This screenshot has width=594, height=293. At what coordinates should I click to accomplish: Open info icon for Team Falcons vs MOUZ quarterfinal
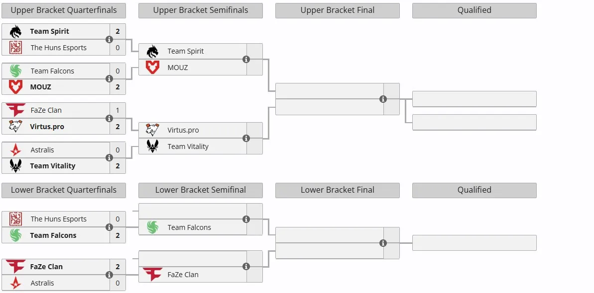tap(109, 78)
